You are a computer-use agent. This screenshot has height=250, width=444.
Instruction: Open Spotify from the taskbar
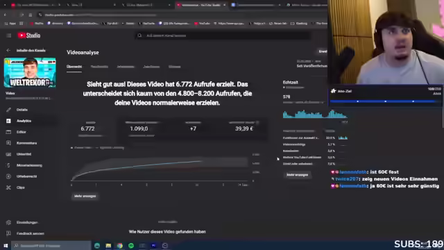(x=131, y=245)
